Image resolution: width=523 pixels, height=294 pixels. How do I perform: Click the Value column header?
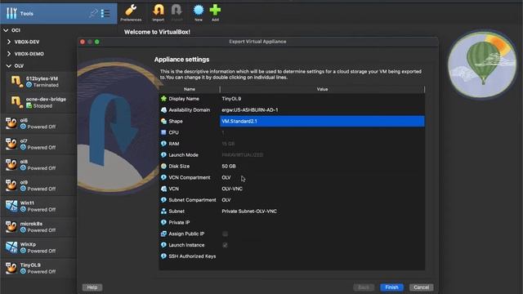pos(322,89)
